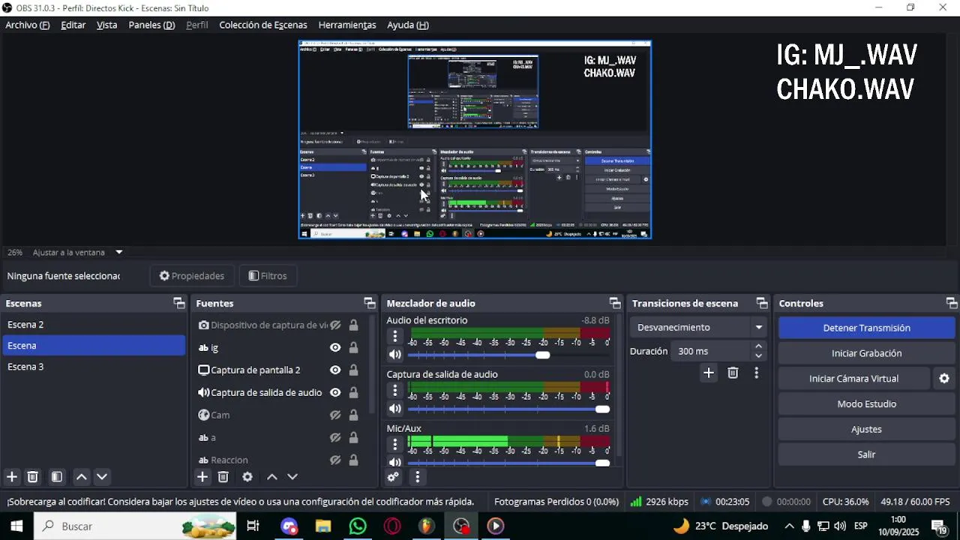The width and height of the screenshot is (960, 540).
Task: Mute Captura de salida de audio speaker
Action: coord(395,409)
